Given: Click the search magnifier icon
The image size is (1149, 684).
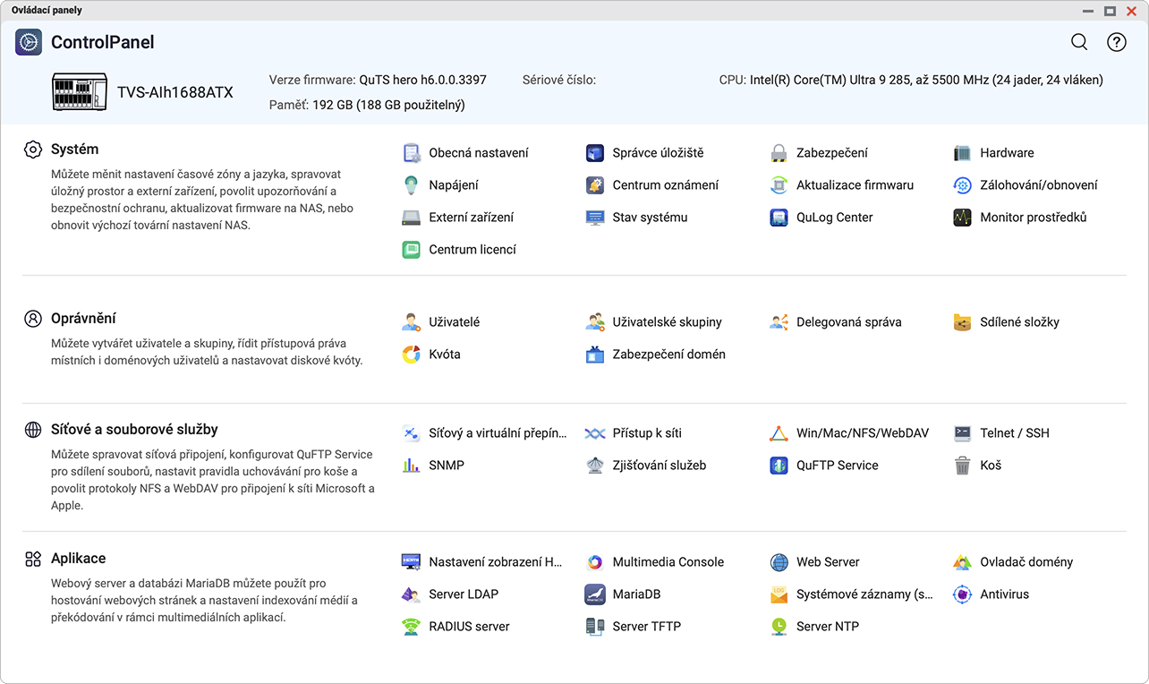Looking at the screenshot, I should point(1079,42).
